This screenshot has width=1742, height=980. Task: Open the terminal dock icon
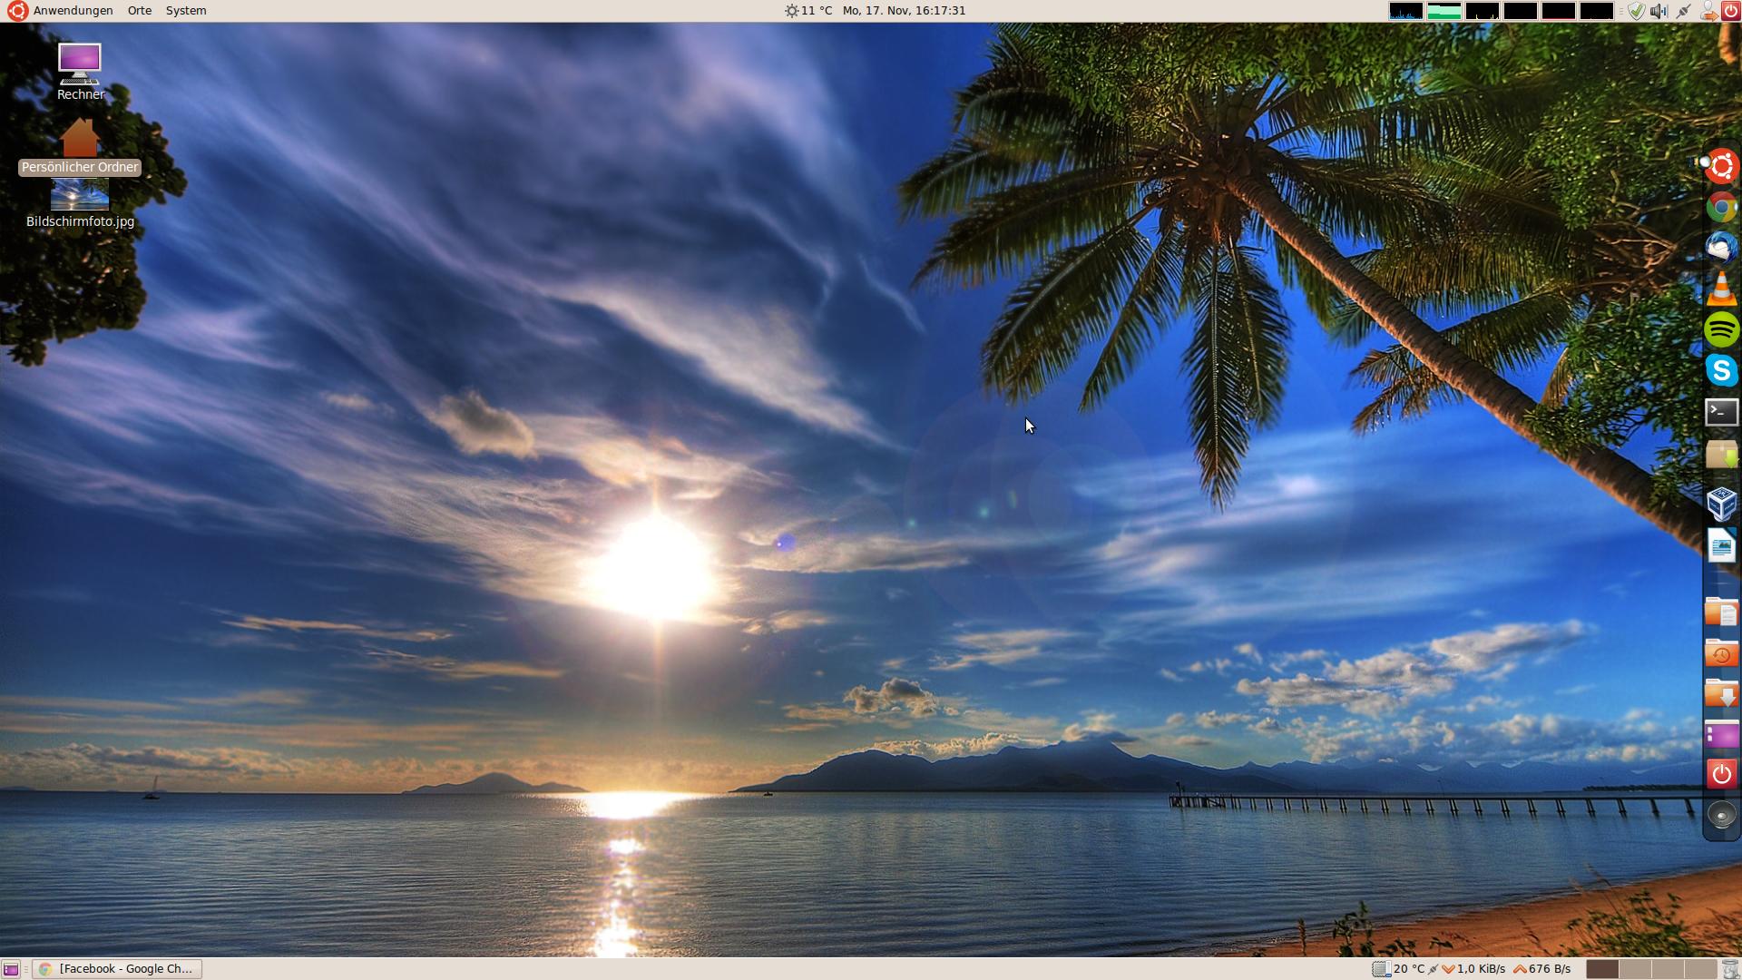click(1721, 412)
